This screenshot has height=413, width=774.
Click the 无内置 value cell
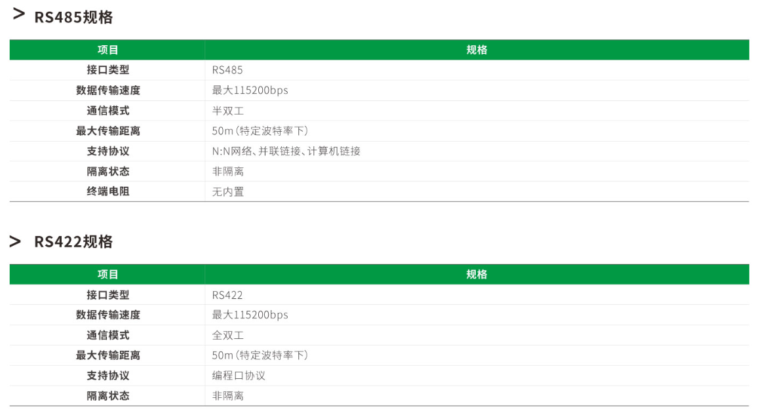pyautogui.click(x=228, y=192)
